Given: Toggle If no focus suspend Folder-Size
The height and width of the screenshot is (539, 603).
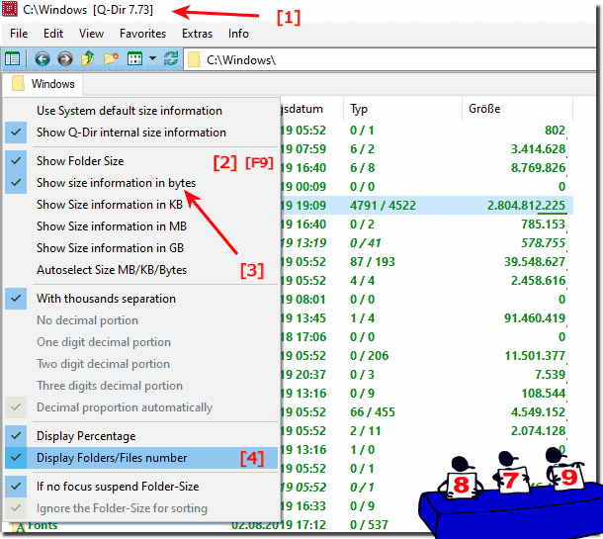Looking at the screenshot, I should [x=141, y=487].
